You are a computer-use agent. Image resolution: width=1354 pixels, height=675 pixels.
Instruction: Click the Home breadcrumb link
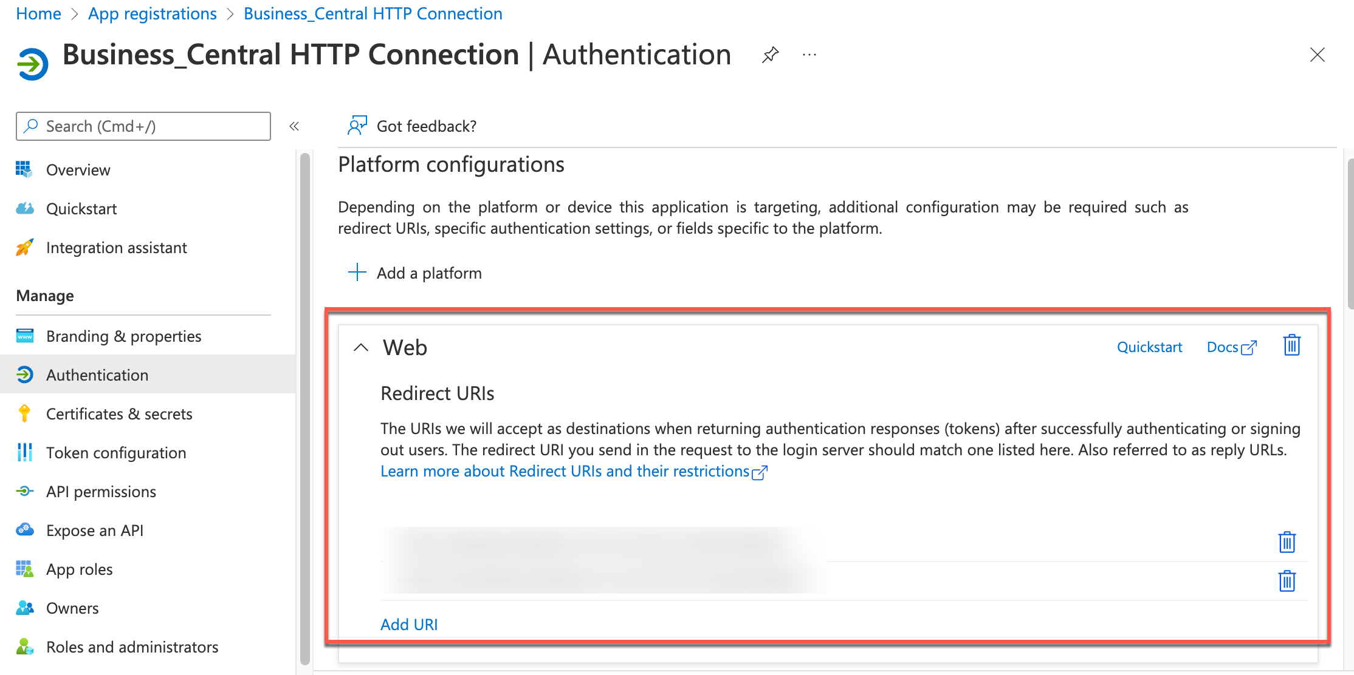point(38,13)
